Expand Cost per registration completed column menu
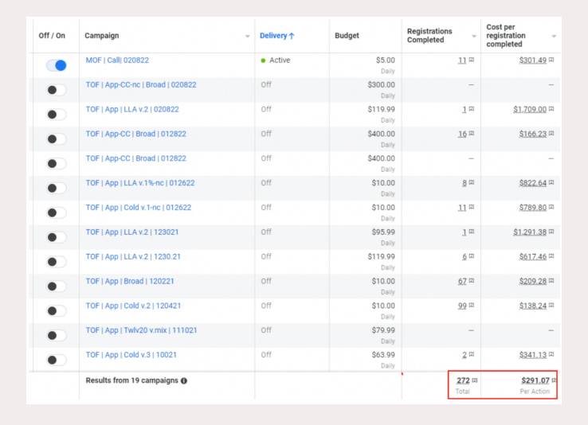The image size is (588, 425). click(x=554, y=37)
